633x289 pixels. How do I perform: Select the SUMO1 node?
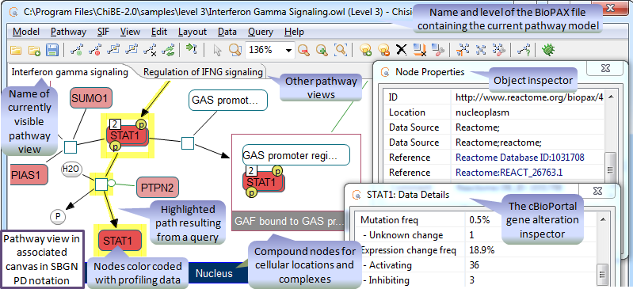[x=91, y=98]
